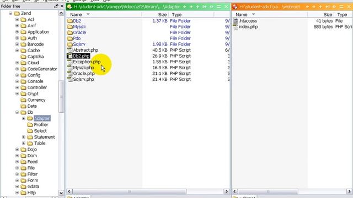Open sort arrow beside Name in Adapter pane
Image resolution: width=353 pixels, height=198 pixels.
click(88, 14)
